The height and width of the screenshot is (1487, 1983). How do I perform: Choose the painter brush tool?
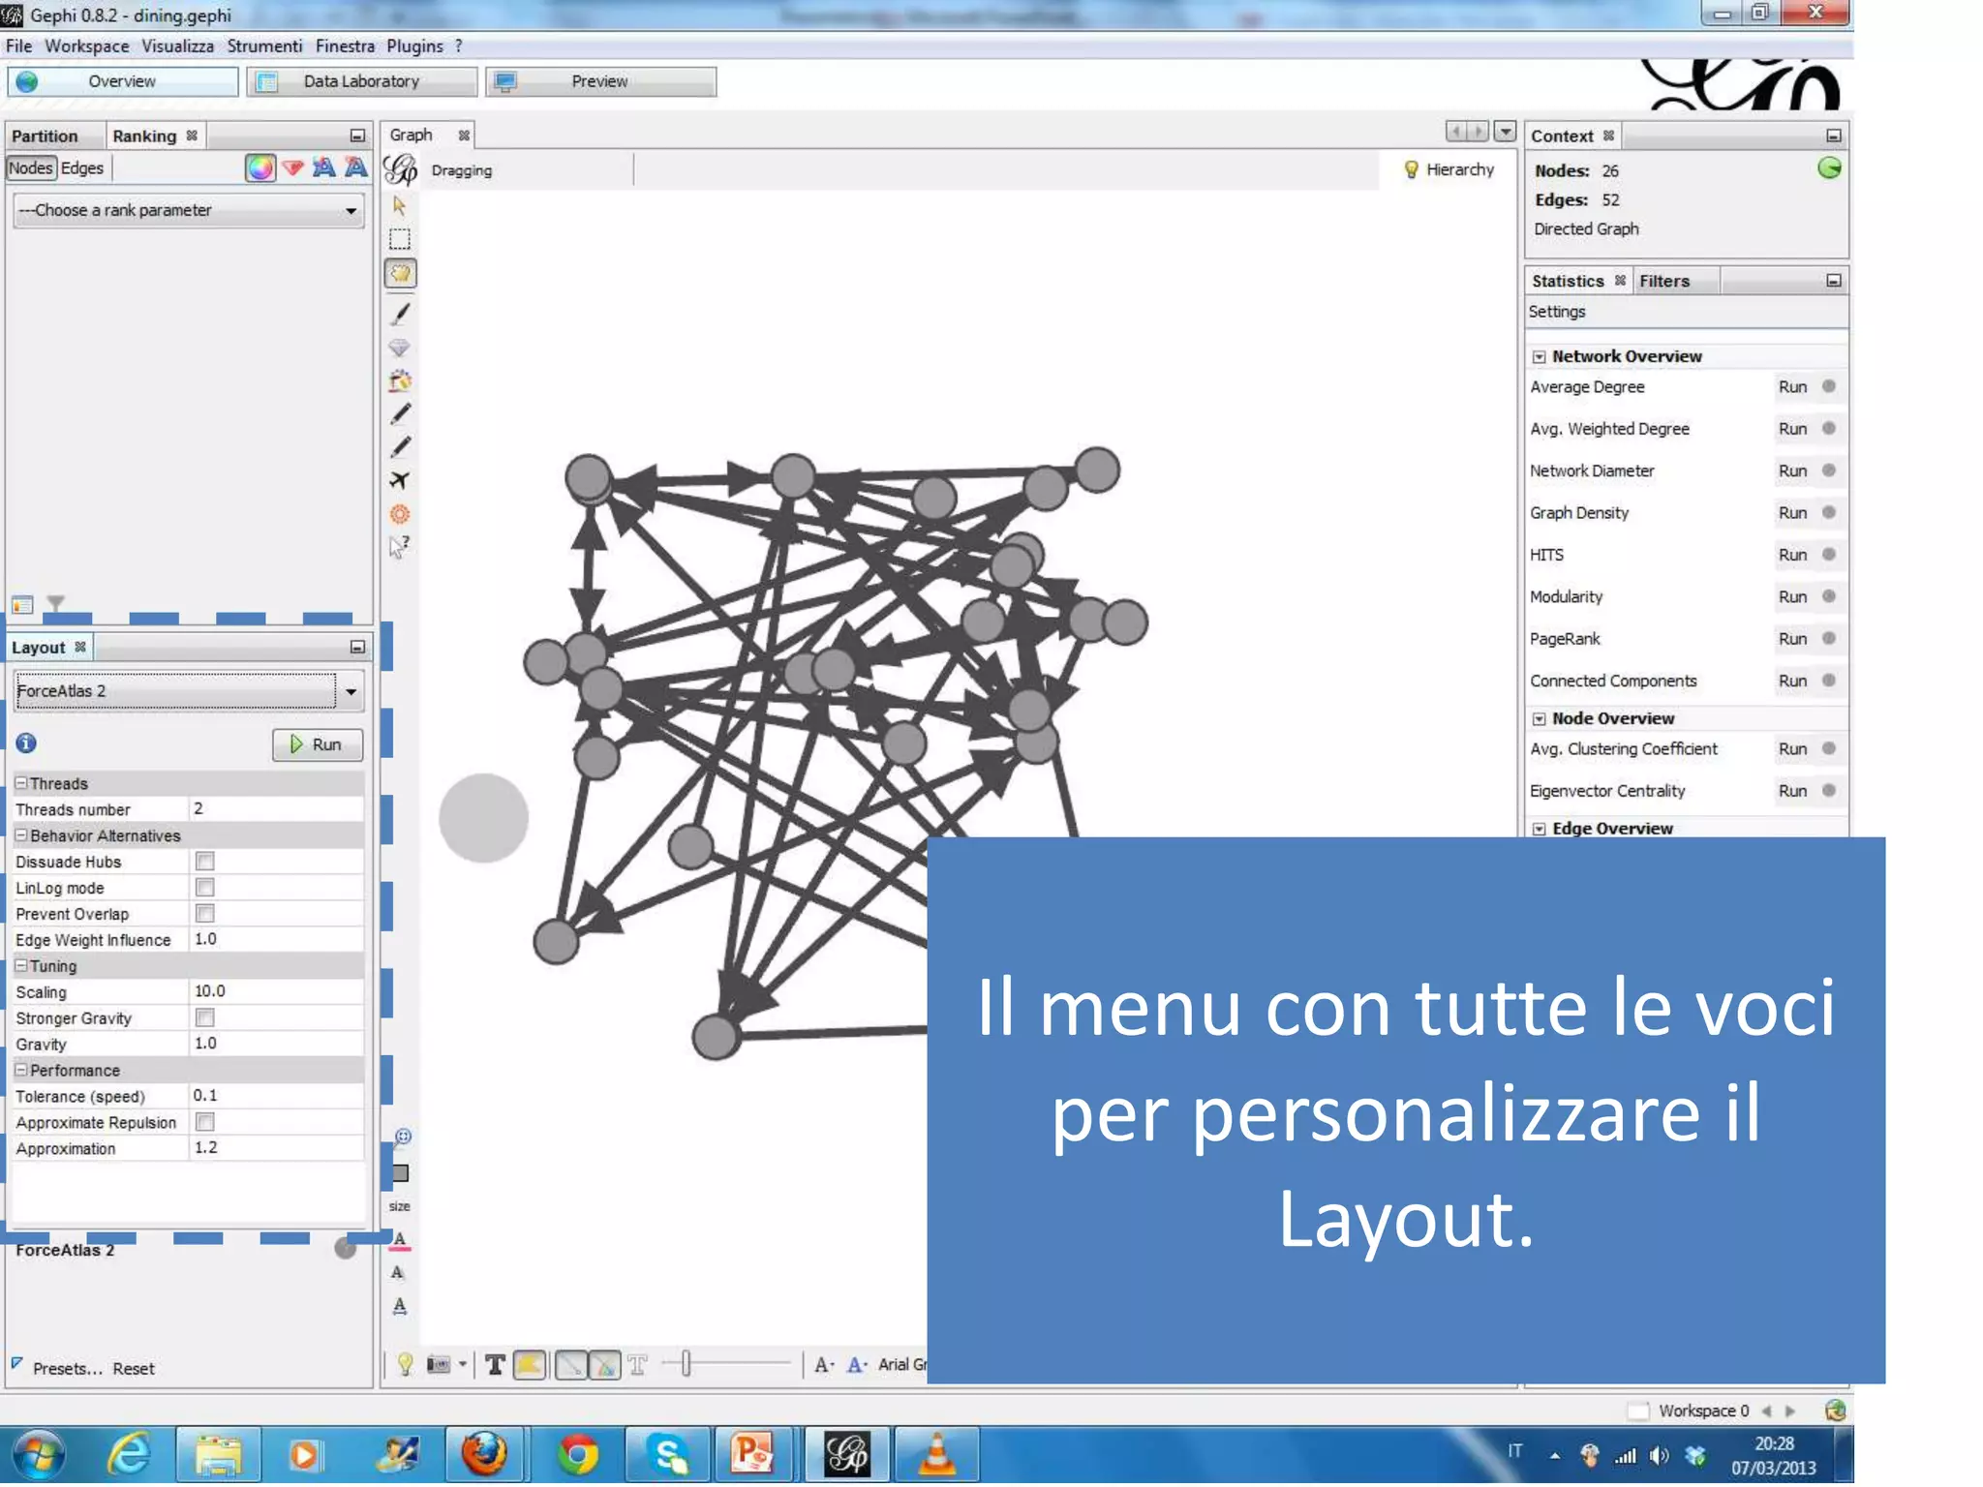coord(400,313)
